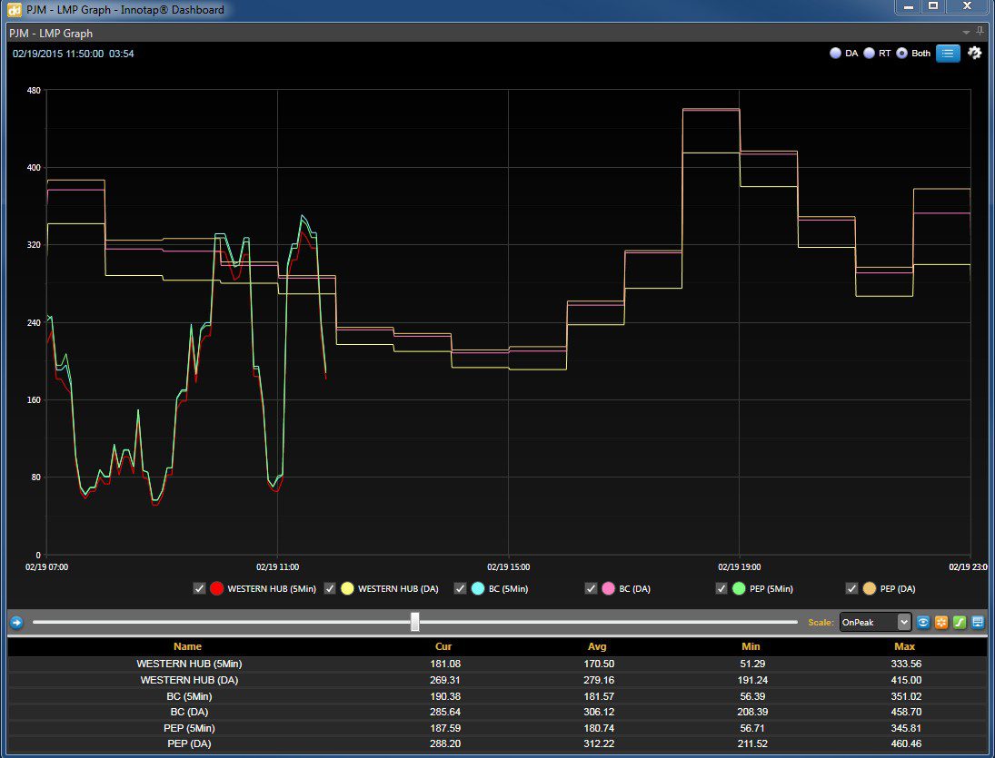Viewport: 995px width, 758px height.
Task: Click the WESTERN HUB (5Min) legend label
Action: (272, 589)
